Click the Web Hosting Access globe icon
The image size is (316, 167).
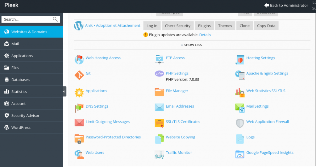pyautogui.click(x=79, y=60)
